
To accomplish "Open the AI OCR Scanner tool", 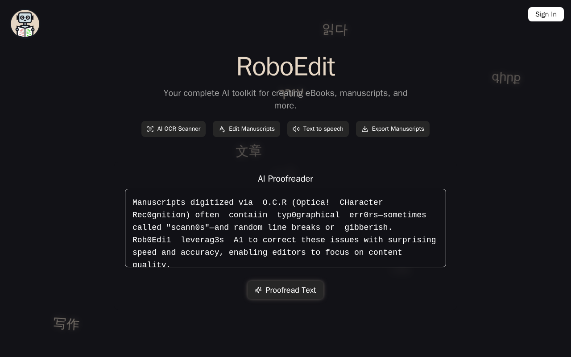I will click(174, 129).
